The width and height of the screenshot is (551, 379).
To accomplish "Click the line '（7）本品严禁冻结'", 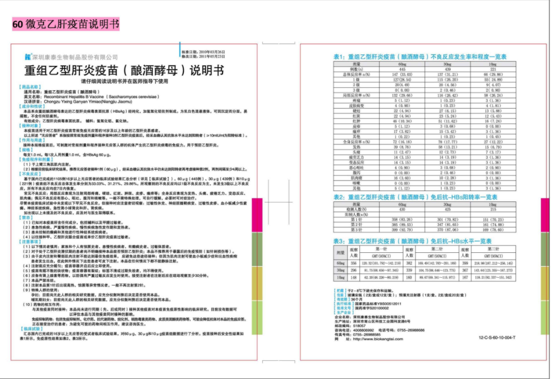I will pos(39,280).
